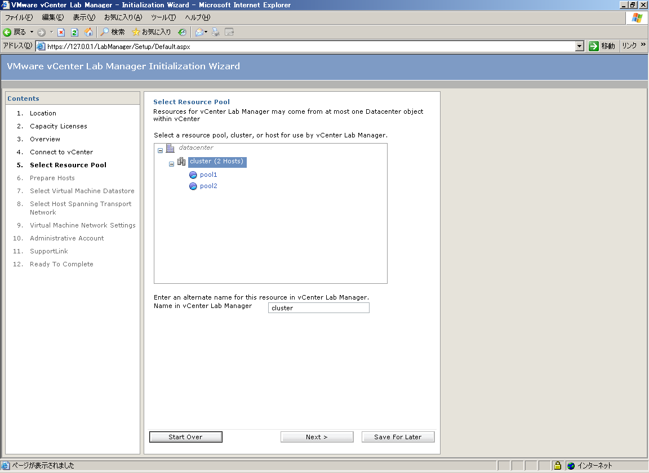Click the Start Over button
Viewport: 649px width, 473px height.
click(x=186, y=437)
